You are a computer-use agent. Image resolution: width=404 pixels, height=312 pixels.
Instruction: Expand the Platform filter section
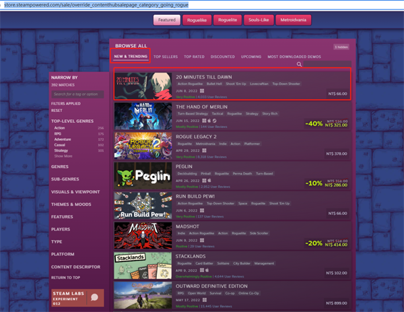pos(63,254)
